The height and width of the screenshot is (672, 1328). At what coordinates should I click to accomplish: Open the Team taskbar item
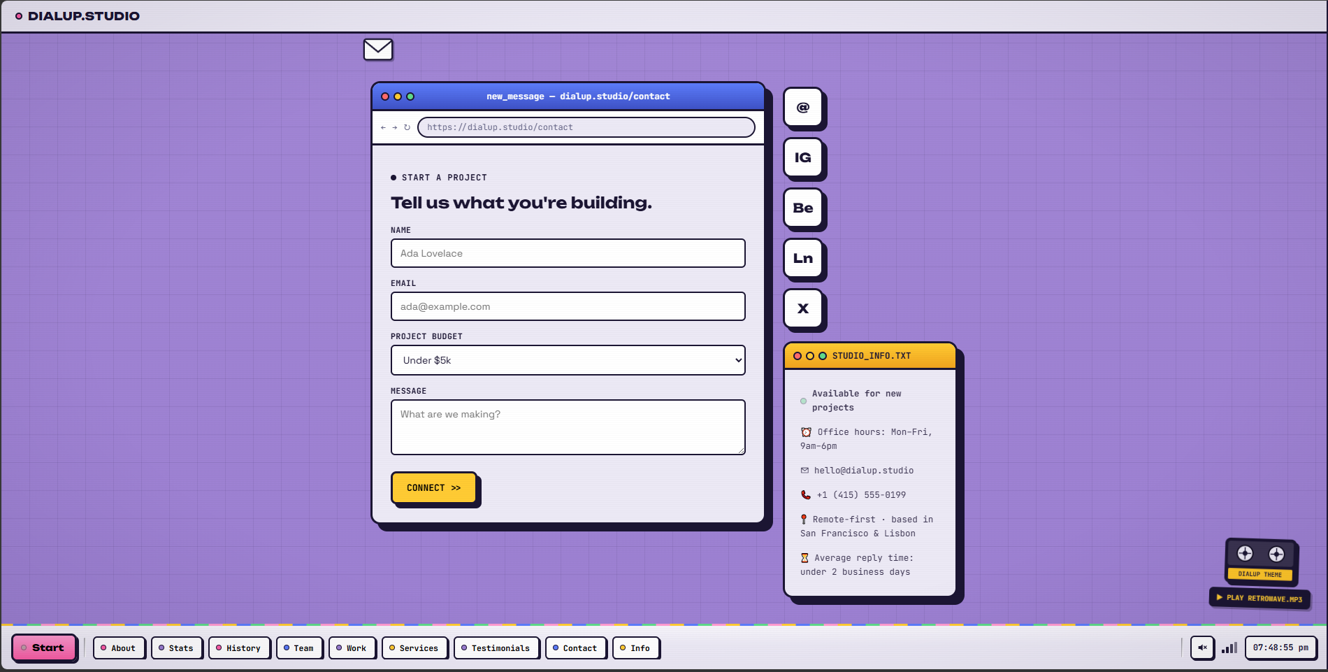[x=299, y=648]
